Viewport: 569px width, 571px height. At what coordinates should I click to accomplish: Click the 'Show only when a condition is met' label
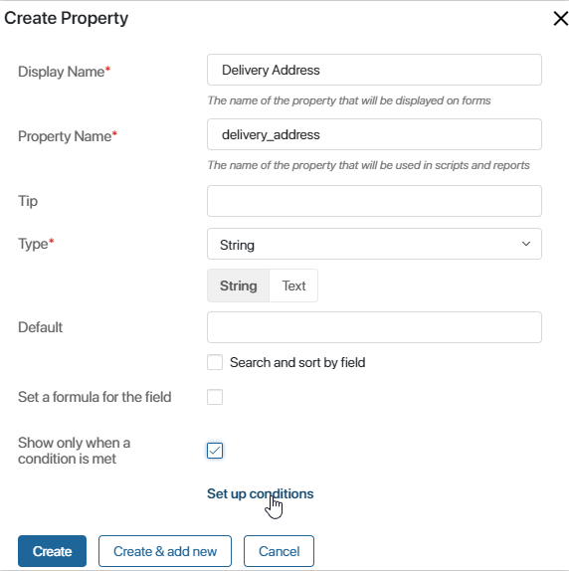[x=75, y=451]
